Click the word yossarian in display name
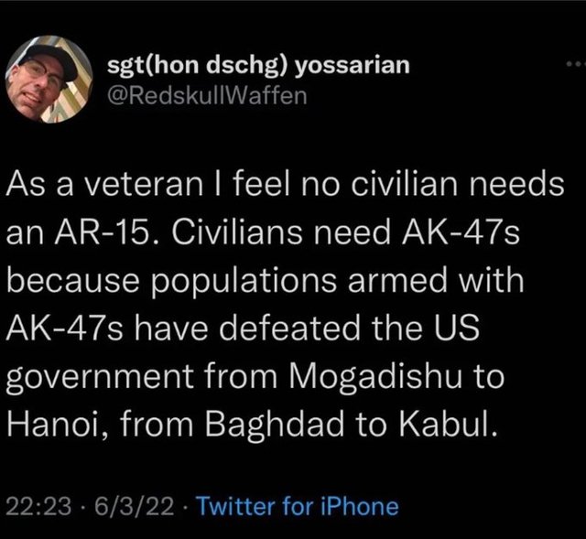The image size is (586, 539). point(352,67)
